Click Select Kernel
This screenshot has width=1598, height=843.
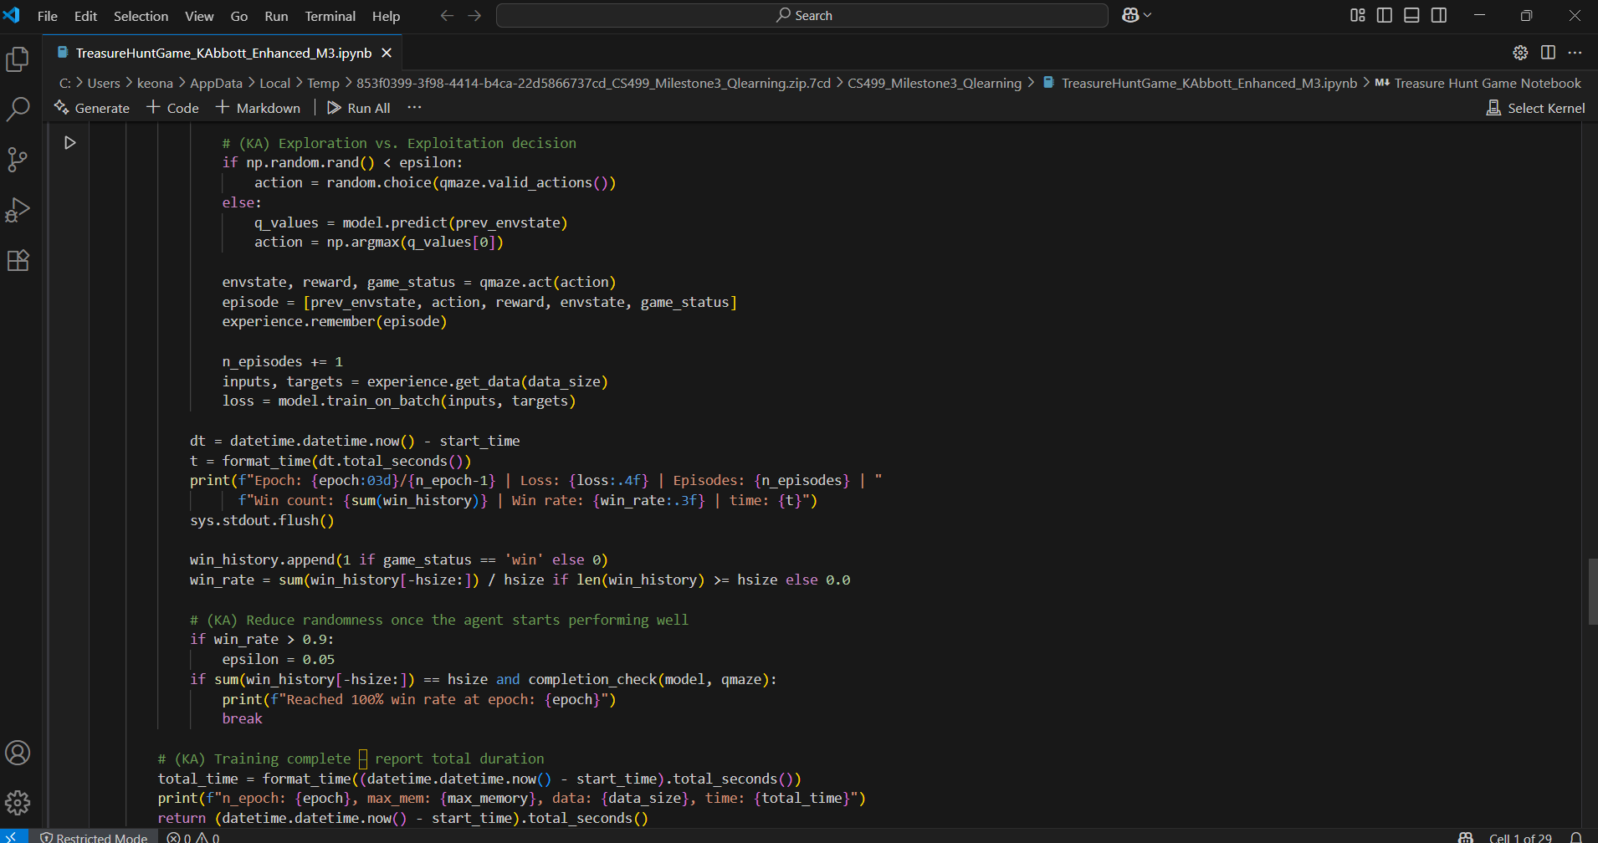tap(1535, 108)
